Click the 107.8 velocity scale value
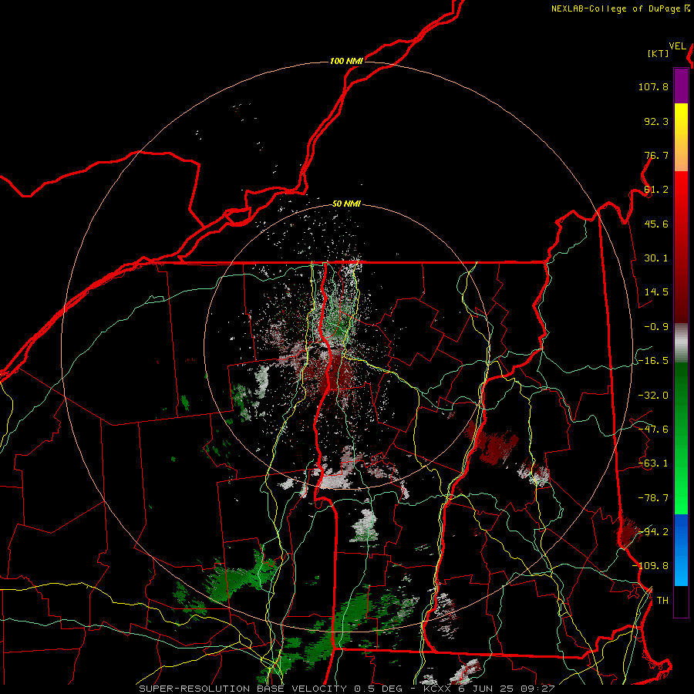 point(653,86)
